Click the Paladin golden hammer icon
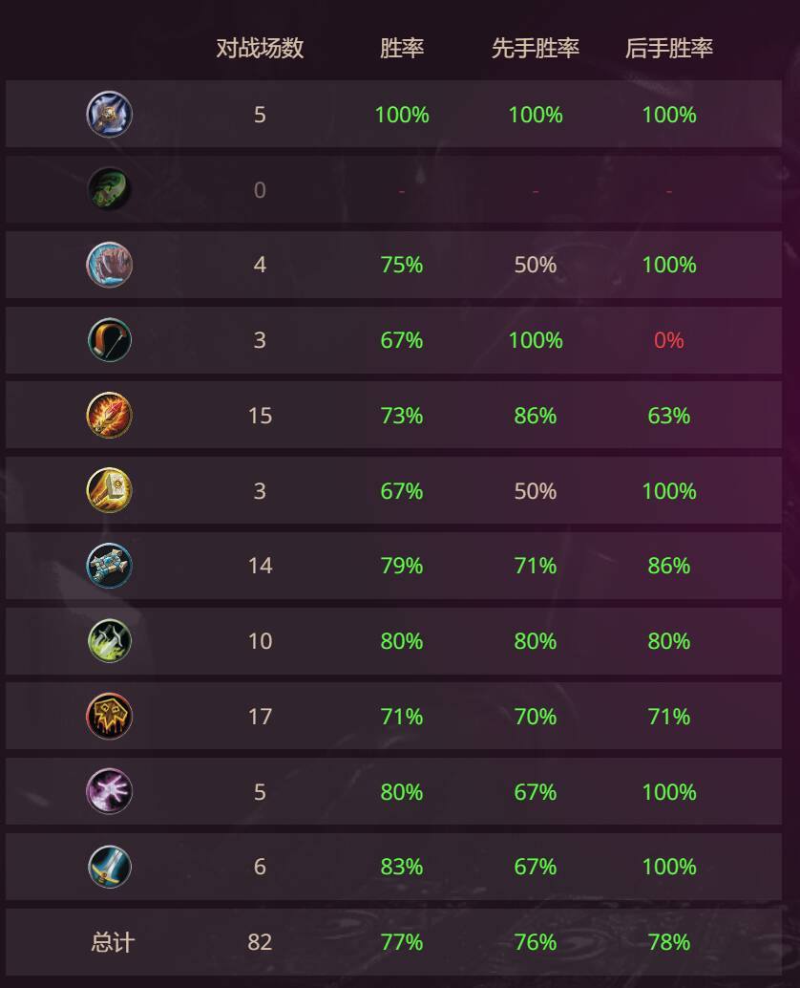The height and width of the screenshot is (988, 800). (x=109, y=491)
